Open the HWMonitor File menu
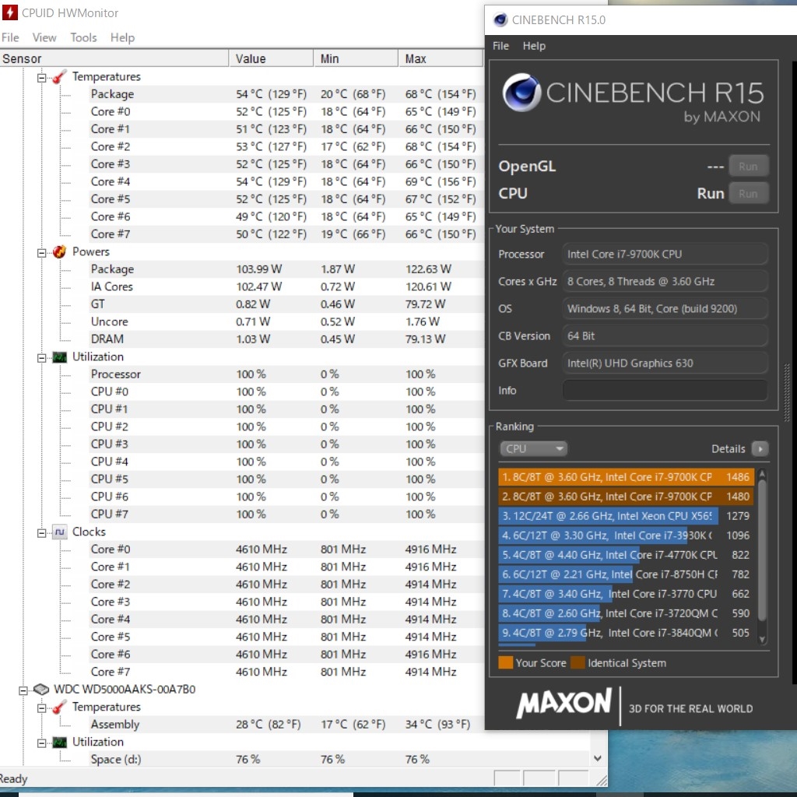Screen dimensions: 797x797 click(x=10, y=37)
